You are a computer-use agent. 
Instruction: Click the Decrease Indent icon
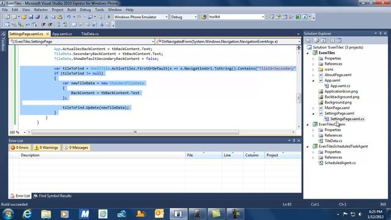pyautogui.click(x=43, y=24)
